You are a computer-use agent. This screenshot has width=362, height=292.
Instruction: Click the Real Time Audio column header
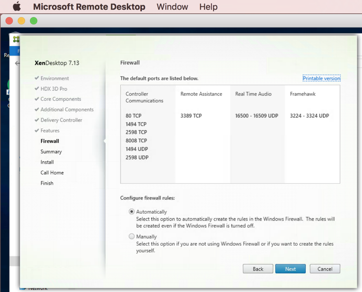(253, 94)
